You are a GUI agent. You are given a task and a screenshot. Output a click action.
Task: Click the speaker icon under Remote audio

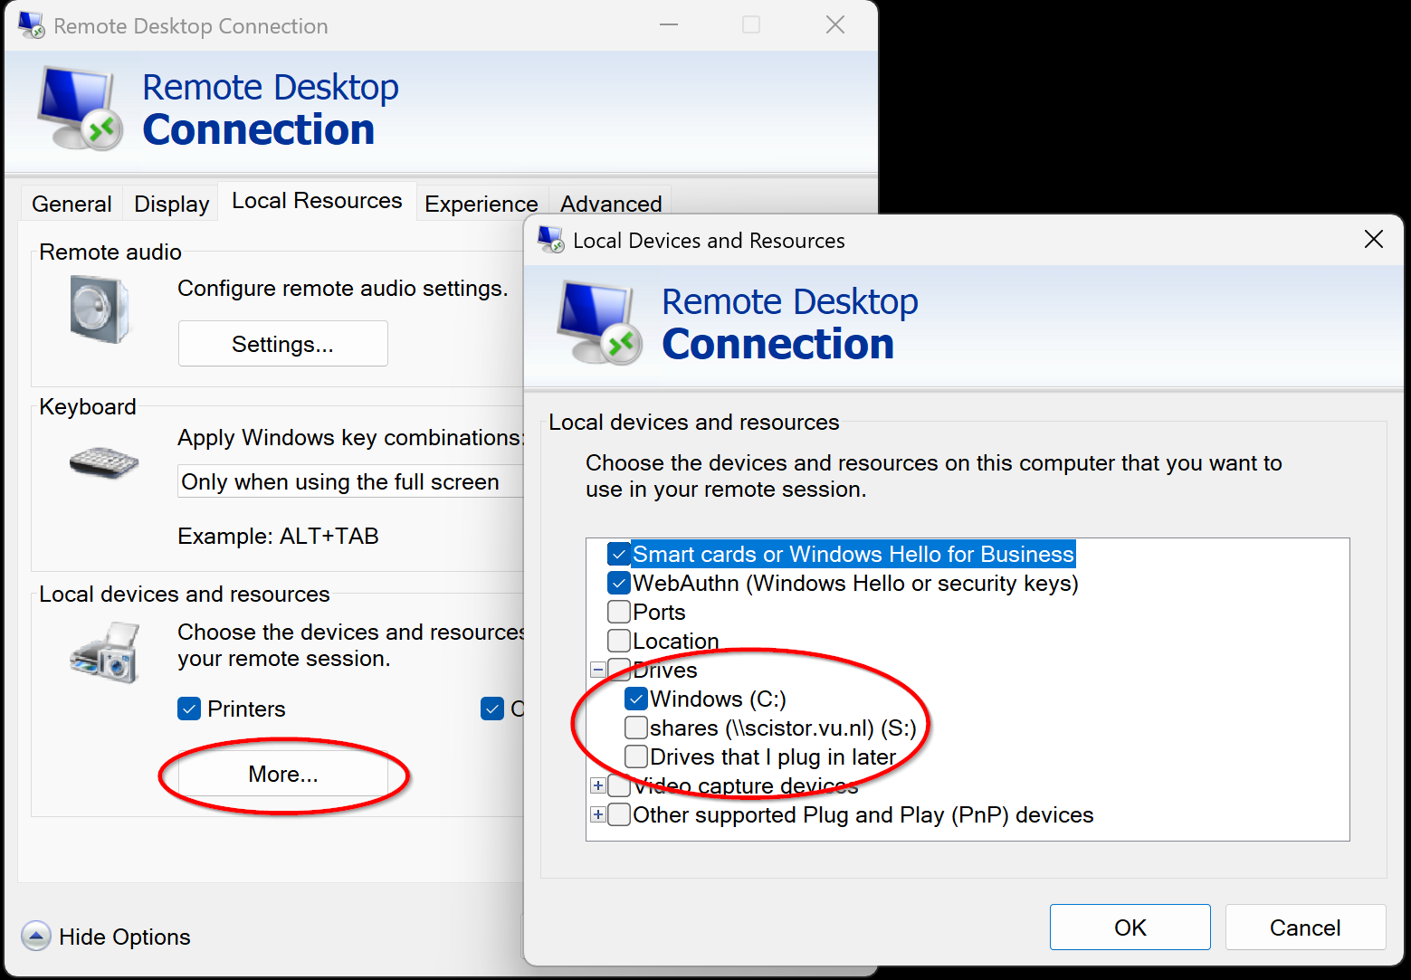(x=100, y=309)
